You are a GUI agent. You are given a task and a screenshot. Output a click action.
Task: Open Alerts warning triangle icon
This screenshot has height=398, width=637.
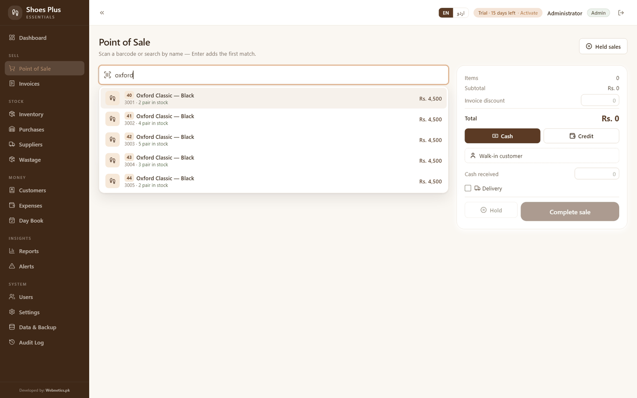tap(12, 266)
